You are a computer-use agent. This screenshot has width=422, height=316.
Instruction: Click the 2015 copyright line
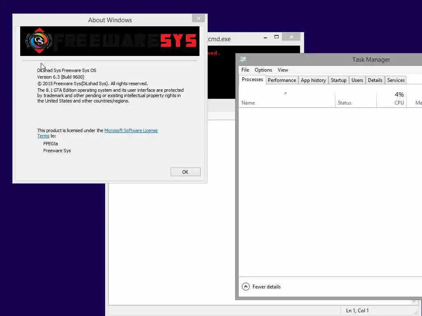(x=93, y=84)
